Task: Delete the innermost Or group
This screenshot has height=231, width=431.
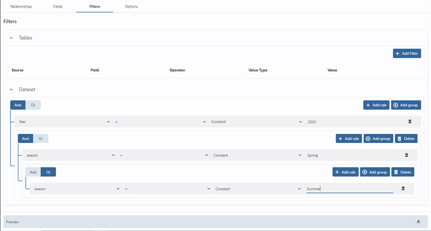Action: 402,172
